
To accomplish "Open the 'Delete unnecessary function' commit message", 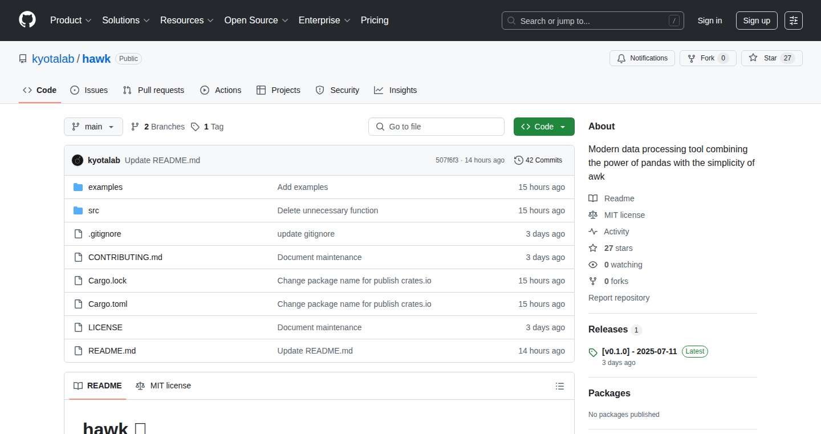I will [x=328, y=210].
